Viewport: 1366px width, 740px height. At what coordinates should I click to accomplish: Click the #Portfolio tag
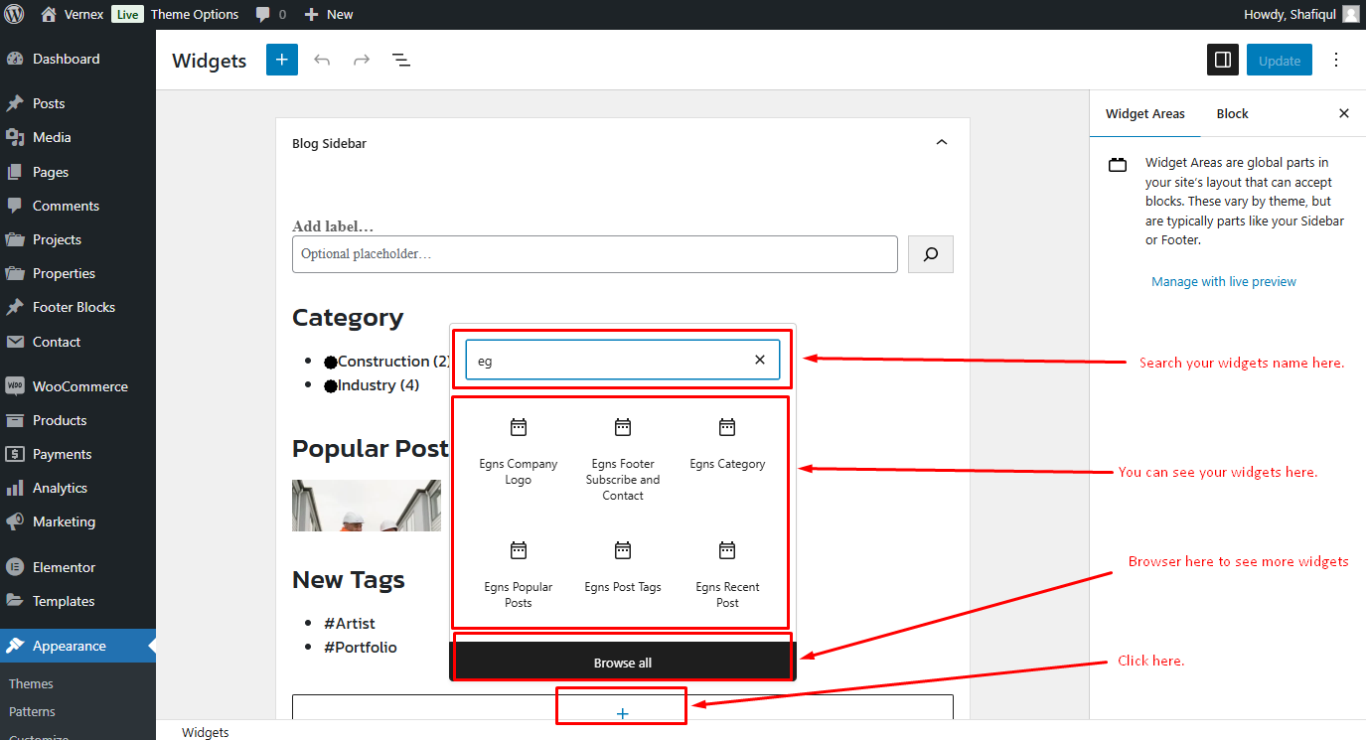pyautogui.click(x=361, y=648)
